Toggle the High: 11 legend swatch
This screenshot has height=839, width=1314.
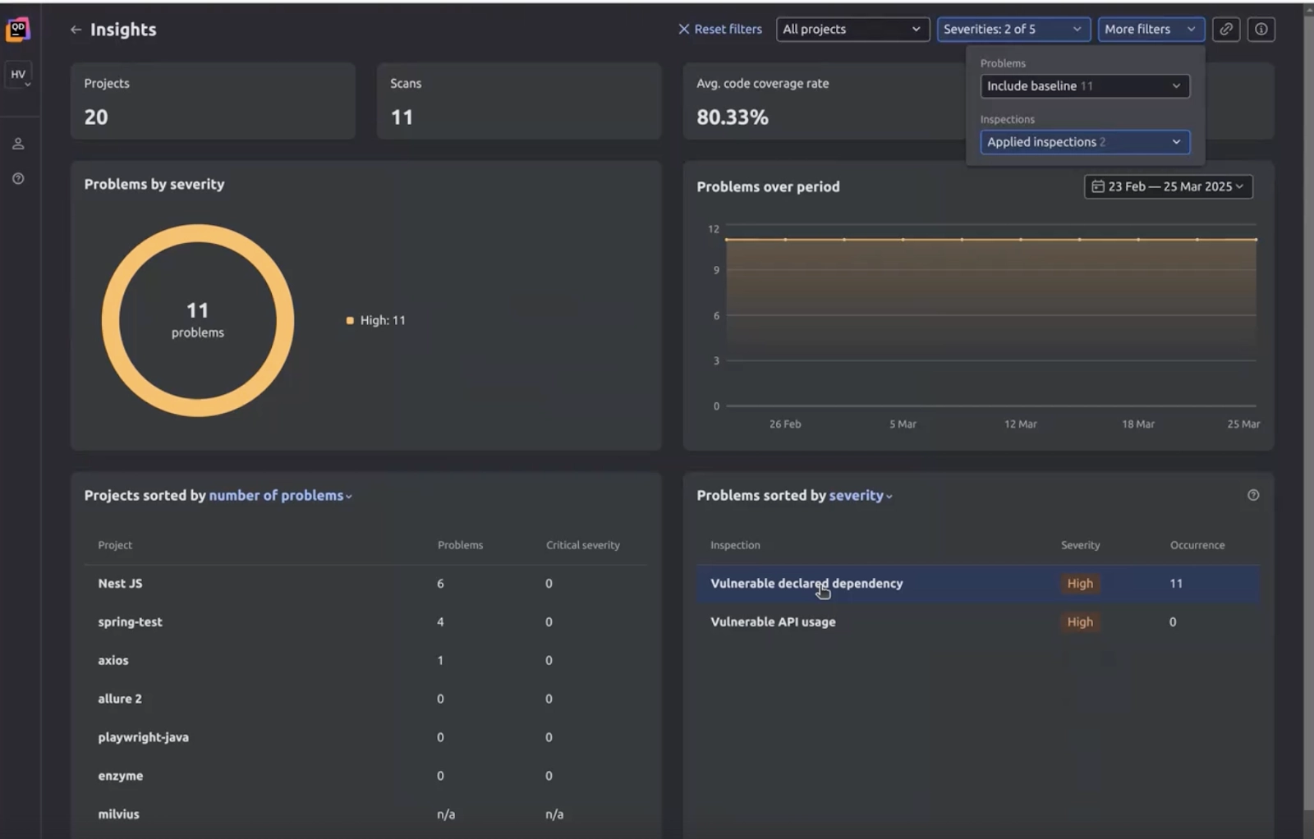351,320
